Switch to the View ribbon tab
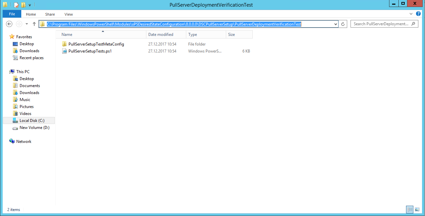 [x=69, y=14]
